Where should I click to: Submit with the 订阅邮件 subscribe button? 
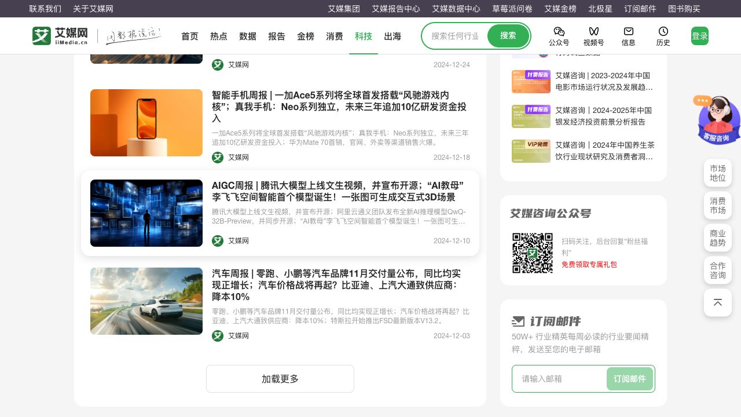629,379
